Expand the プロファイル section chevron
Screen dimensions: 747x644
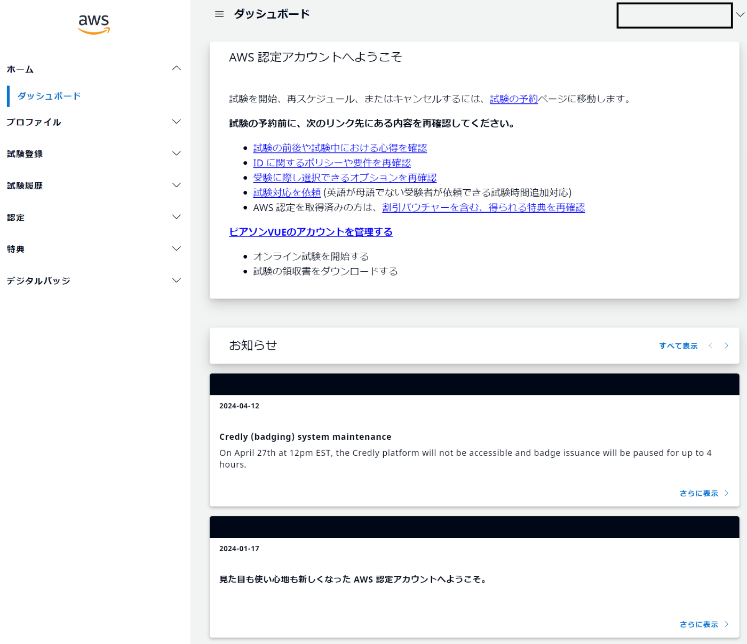coord(177,122)
